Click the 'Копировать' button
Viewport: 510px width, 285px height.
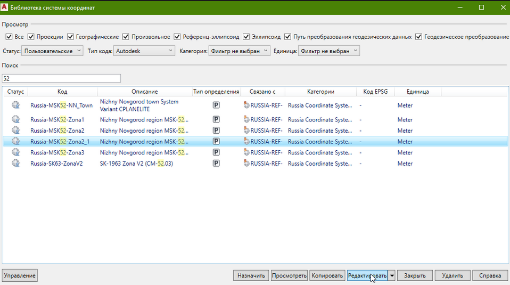point(327,275)
